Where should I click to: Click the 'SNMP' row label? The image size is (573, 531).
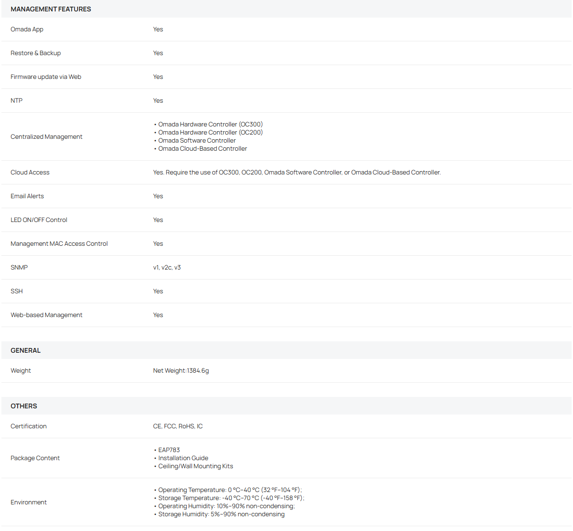(19, 268)
